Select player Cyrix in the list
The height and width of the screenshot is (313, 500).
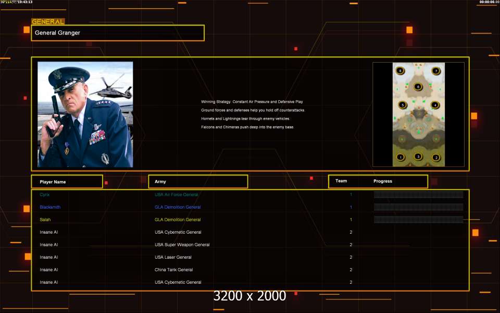(45, 195)
